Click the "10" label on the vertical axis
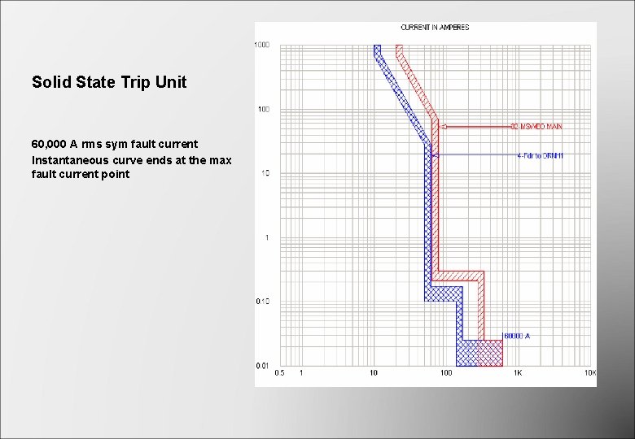635x439 pixels. (265, 173)
